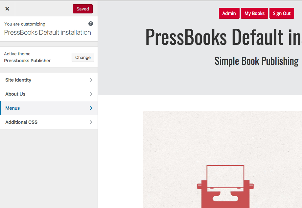Screen dimensions: 302x208
Task: Expand Menus chevron arrow
Action: [91, 108]
